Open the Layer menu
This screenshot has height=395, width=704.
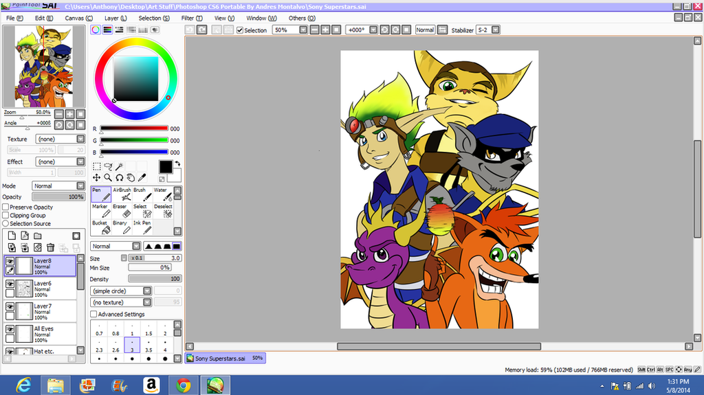[115, 18]
